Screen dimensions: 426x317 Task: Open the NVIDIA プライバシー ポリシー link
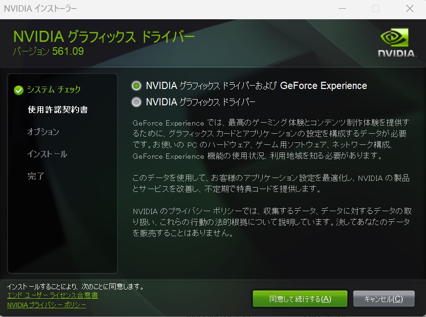pyautogui.click(x=47, y=305)
